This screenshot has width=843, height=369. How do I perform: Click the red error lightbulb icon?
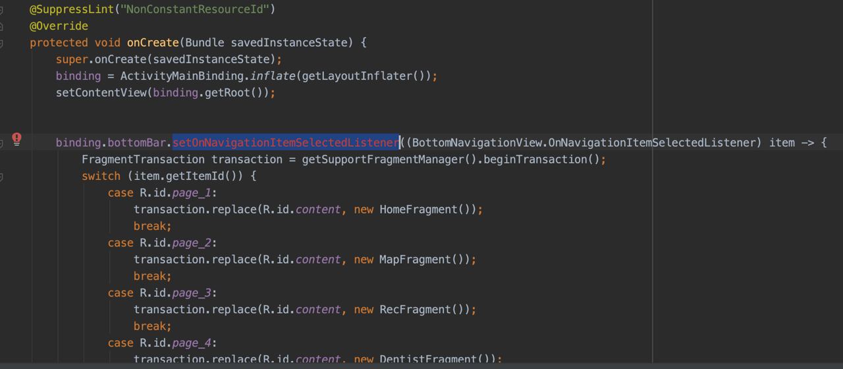pyautogui.click(x=17, y=139)
